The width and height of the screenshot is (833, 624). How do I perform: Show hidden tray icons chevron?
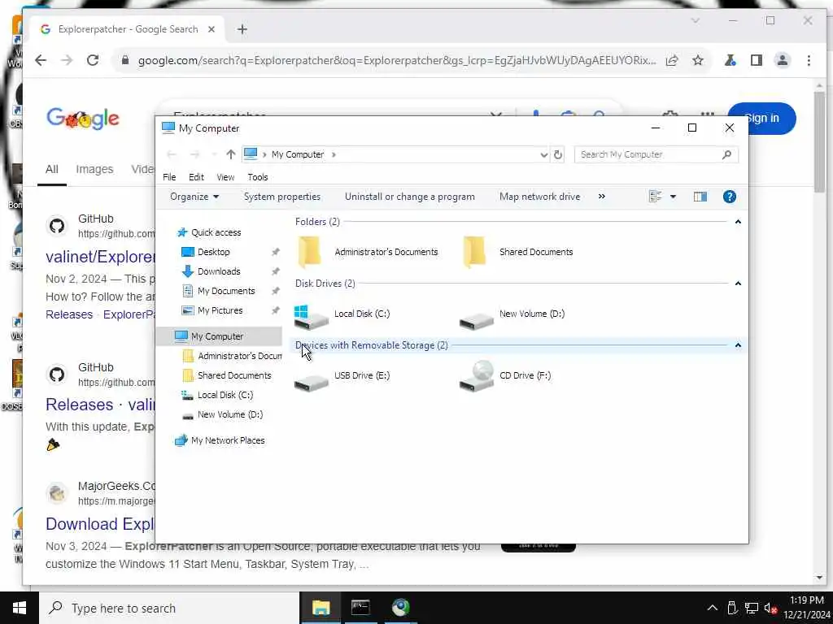(713, 608)
